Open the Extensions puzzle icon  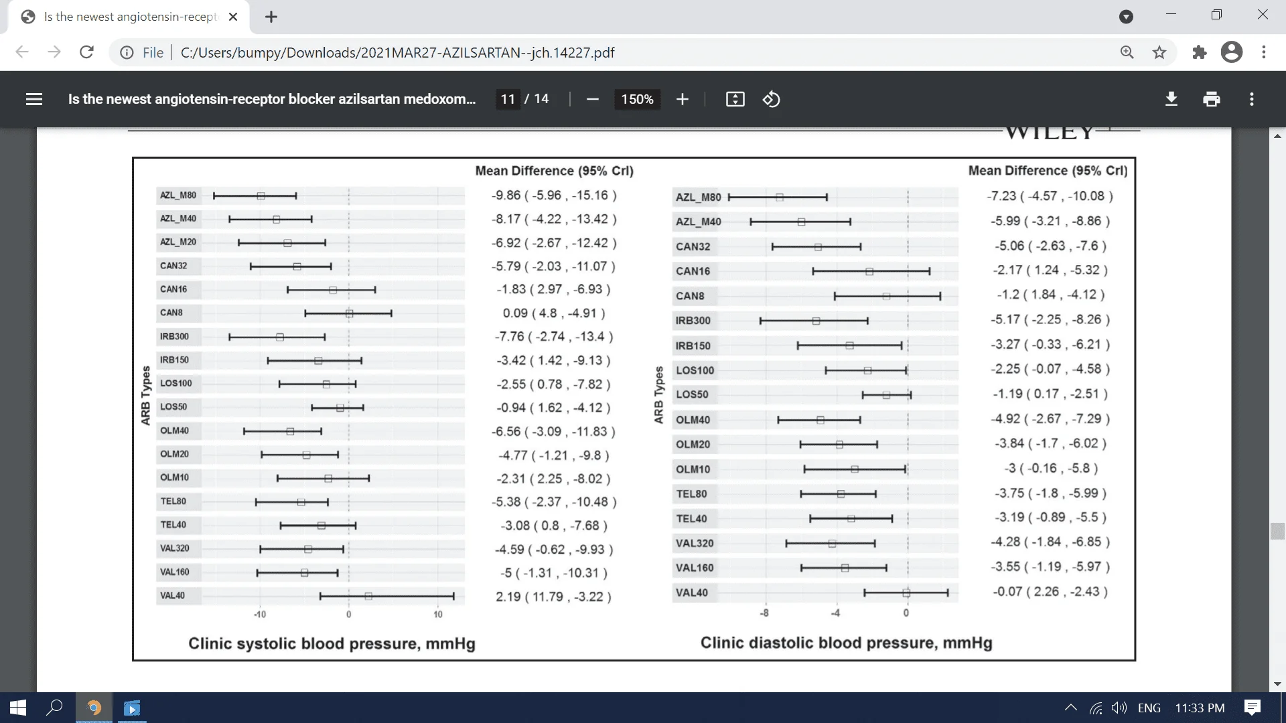pos(1199,52)
